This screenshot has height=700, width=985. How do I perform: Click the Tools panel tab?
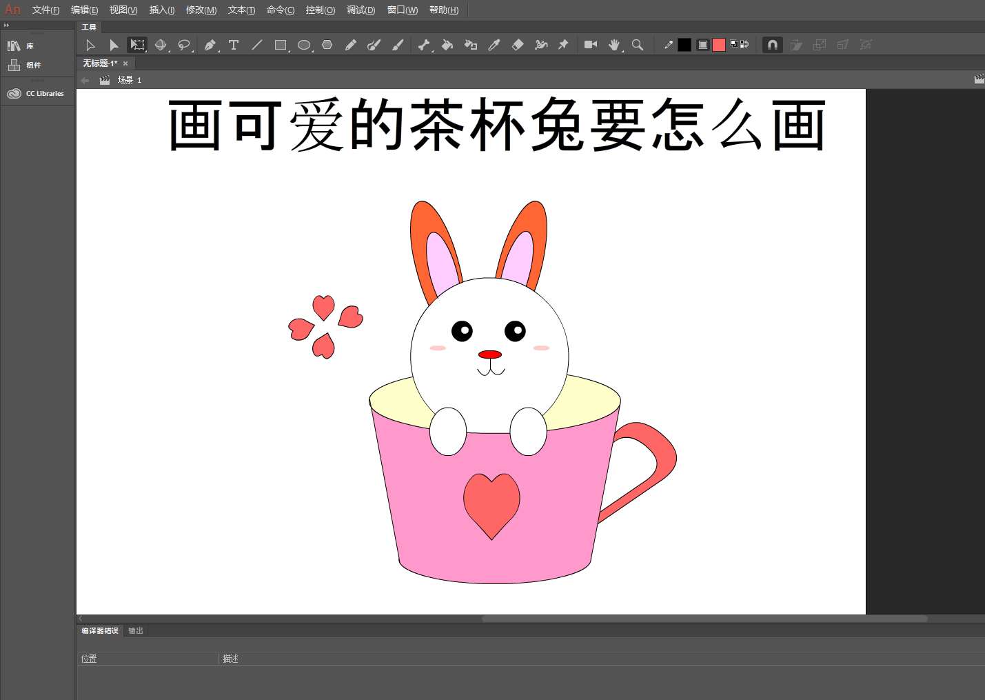pos(89,27)
